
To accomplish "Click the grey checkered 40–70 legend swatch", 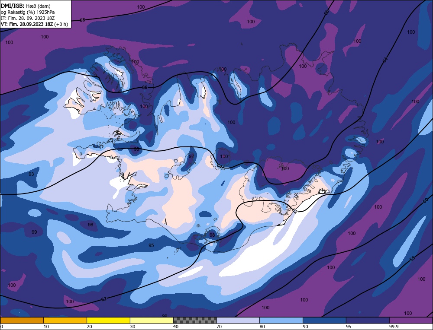I will coord(195,320).
